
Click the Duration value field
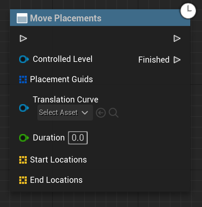click(x=78, y=138)
